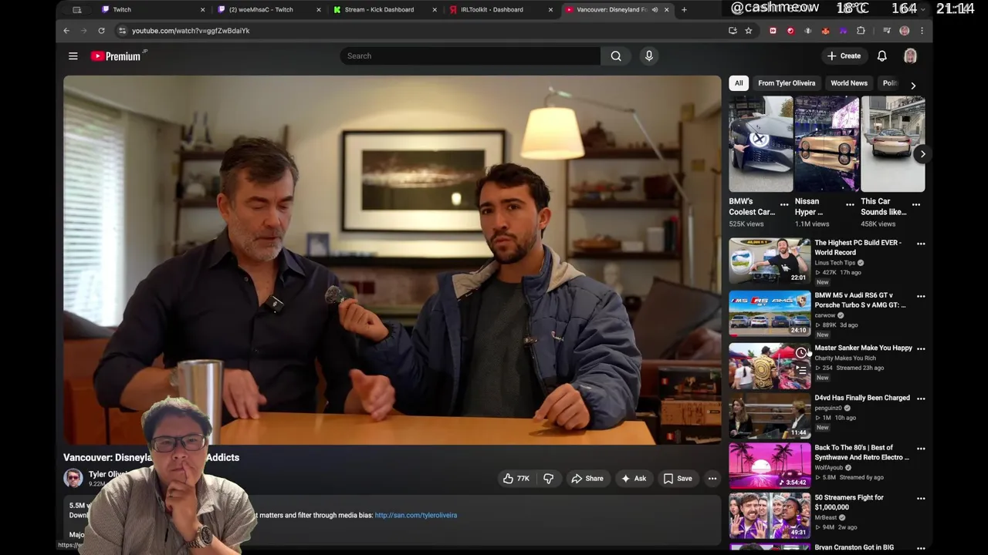
Task: Open Nissan Hyper short thumbnail
Action: (827, 144)
